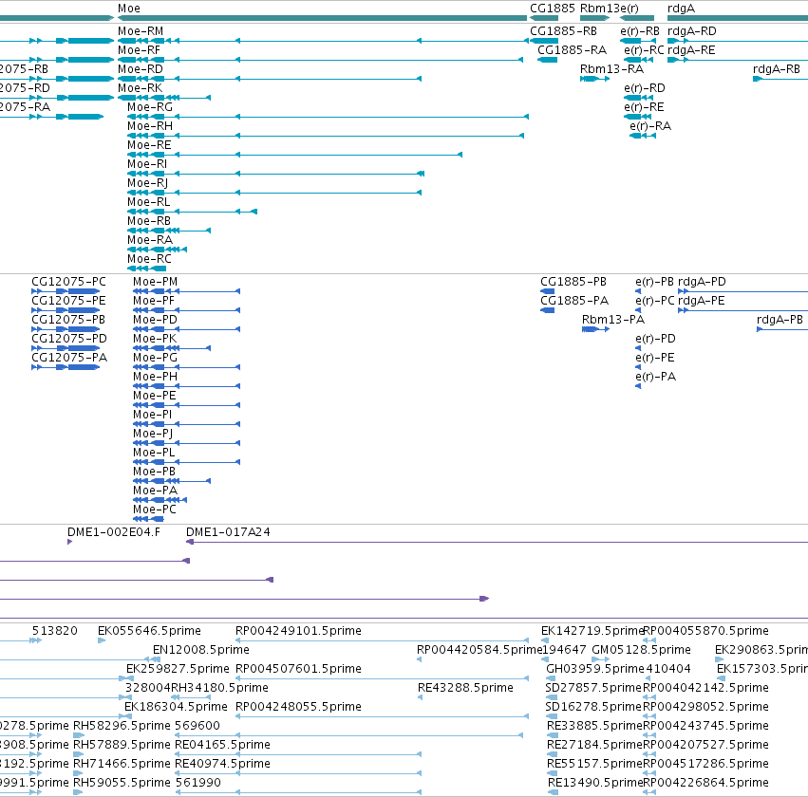Click the Rbm13-RA transcript label
Image resolution: width=808 pixels, height=797 pixels.
tap(611, 69)
